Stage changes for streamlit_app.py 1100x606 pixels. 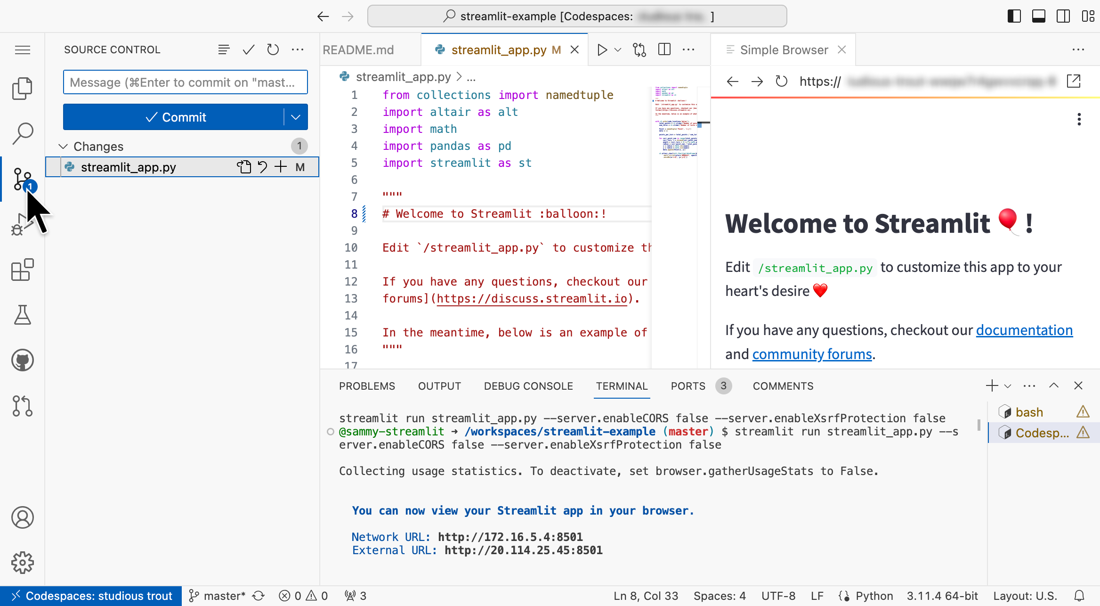(x=280, y=167)
